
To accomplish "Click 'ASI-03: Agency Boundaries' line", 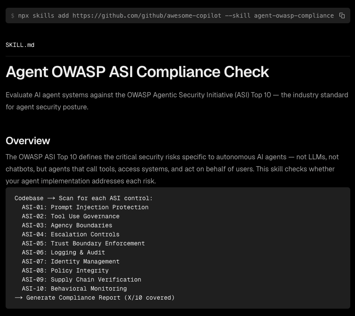I will (x=67, y=225).
